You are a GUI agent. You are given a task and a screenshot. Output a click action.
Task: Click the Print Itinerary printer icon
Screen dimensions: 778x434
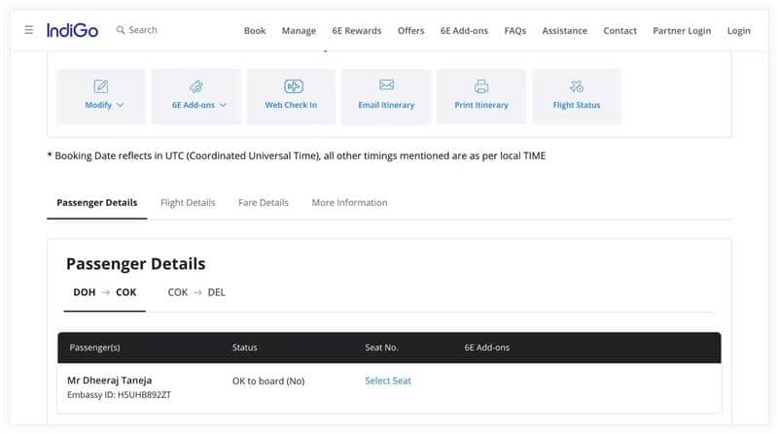481,86
